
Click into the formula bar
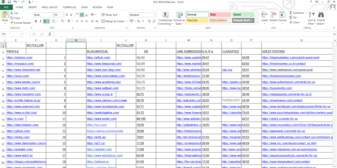[x=194, y=34]
